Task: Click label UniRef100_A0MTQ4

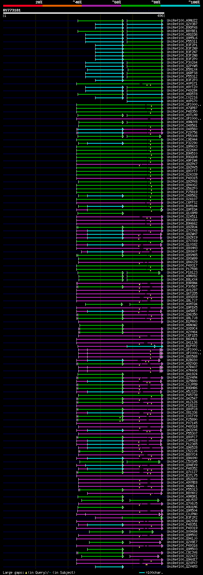Action: (182, 304)
